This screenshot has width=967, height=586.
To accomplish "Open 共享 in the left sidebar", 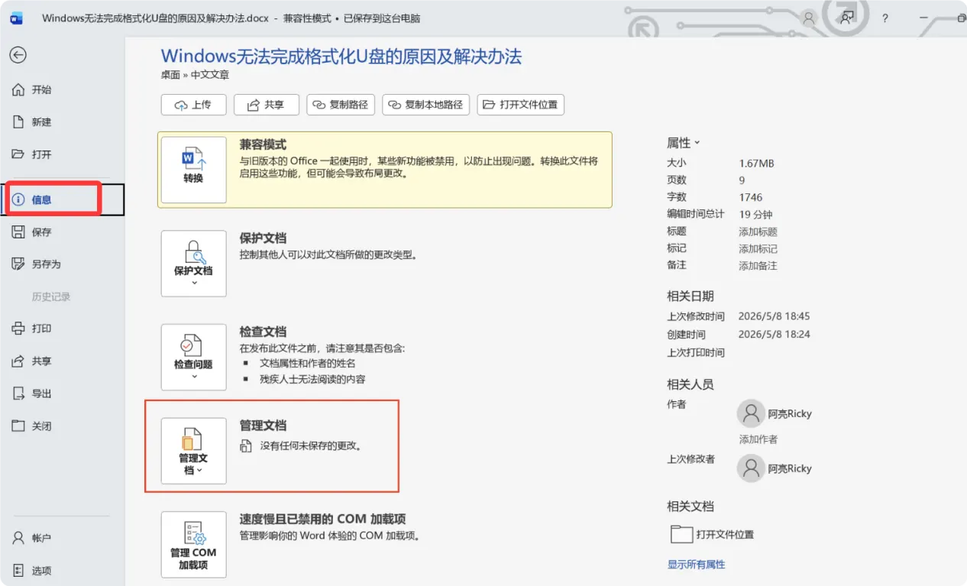I will point(41,361).
